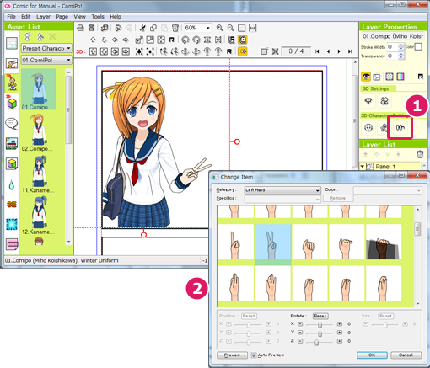The height and width of the screenshot is (368, 430).
Task: Open the Category Left Hand dropdown
Action: 282,190
